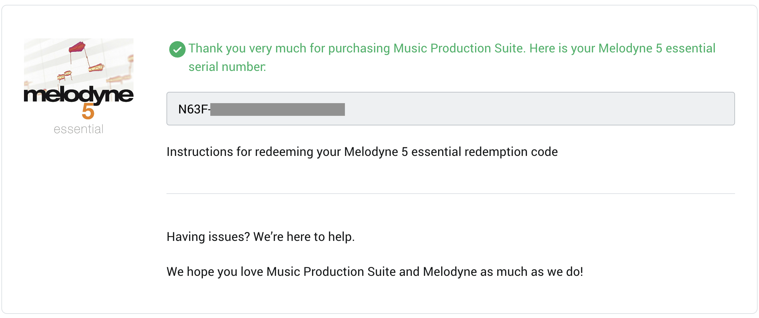Focus the serial number field
Viewport: 759px width, 318px height.
pyautogui.click(x=450, y=109)
